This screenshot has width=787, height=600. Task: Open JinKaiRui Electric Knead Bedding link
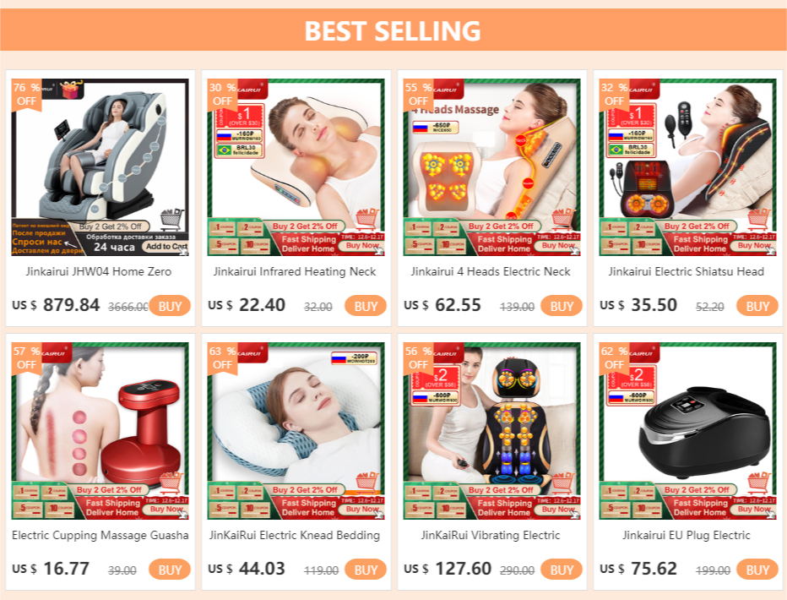pos(295,535)
